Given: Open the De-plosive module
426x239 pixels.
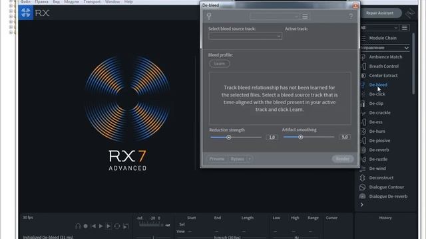Looking at the screenshot, I should (x=379, y=141).
